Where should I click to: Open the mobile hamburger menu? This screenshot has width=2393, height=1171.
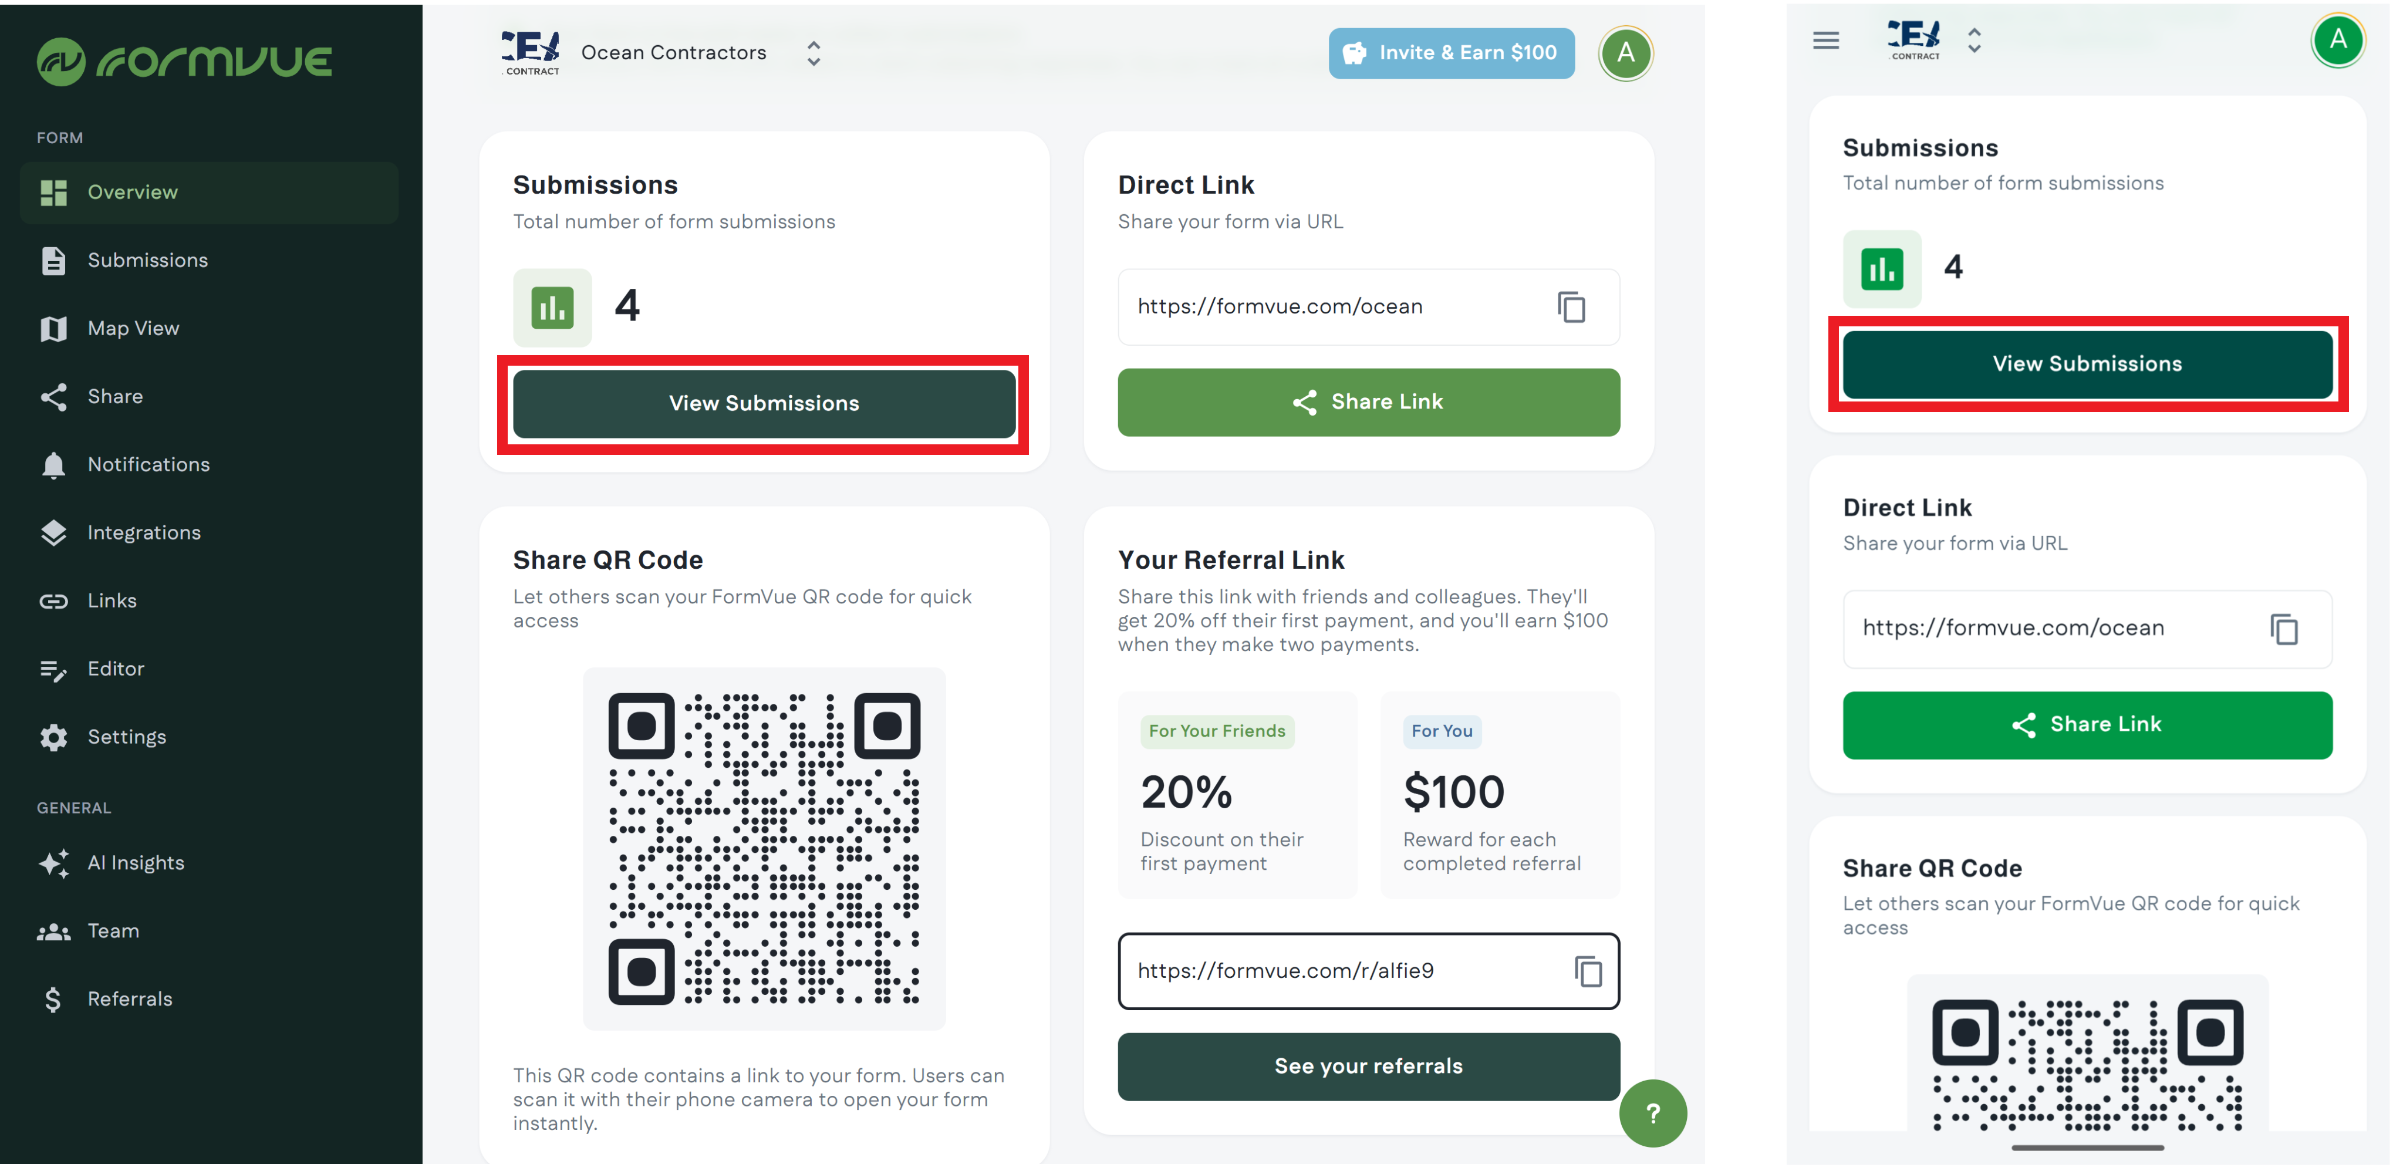tap(1825, 41)
